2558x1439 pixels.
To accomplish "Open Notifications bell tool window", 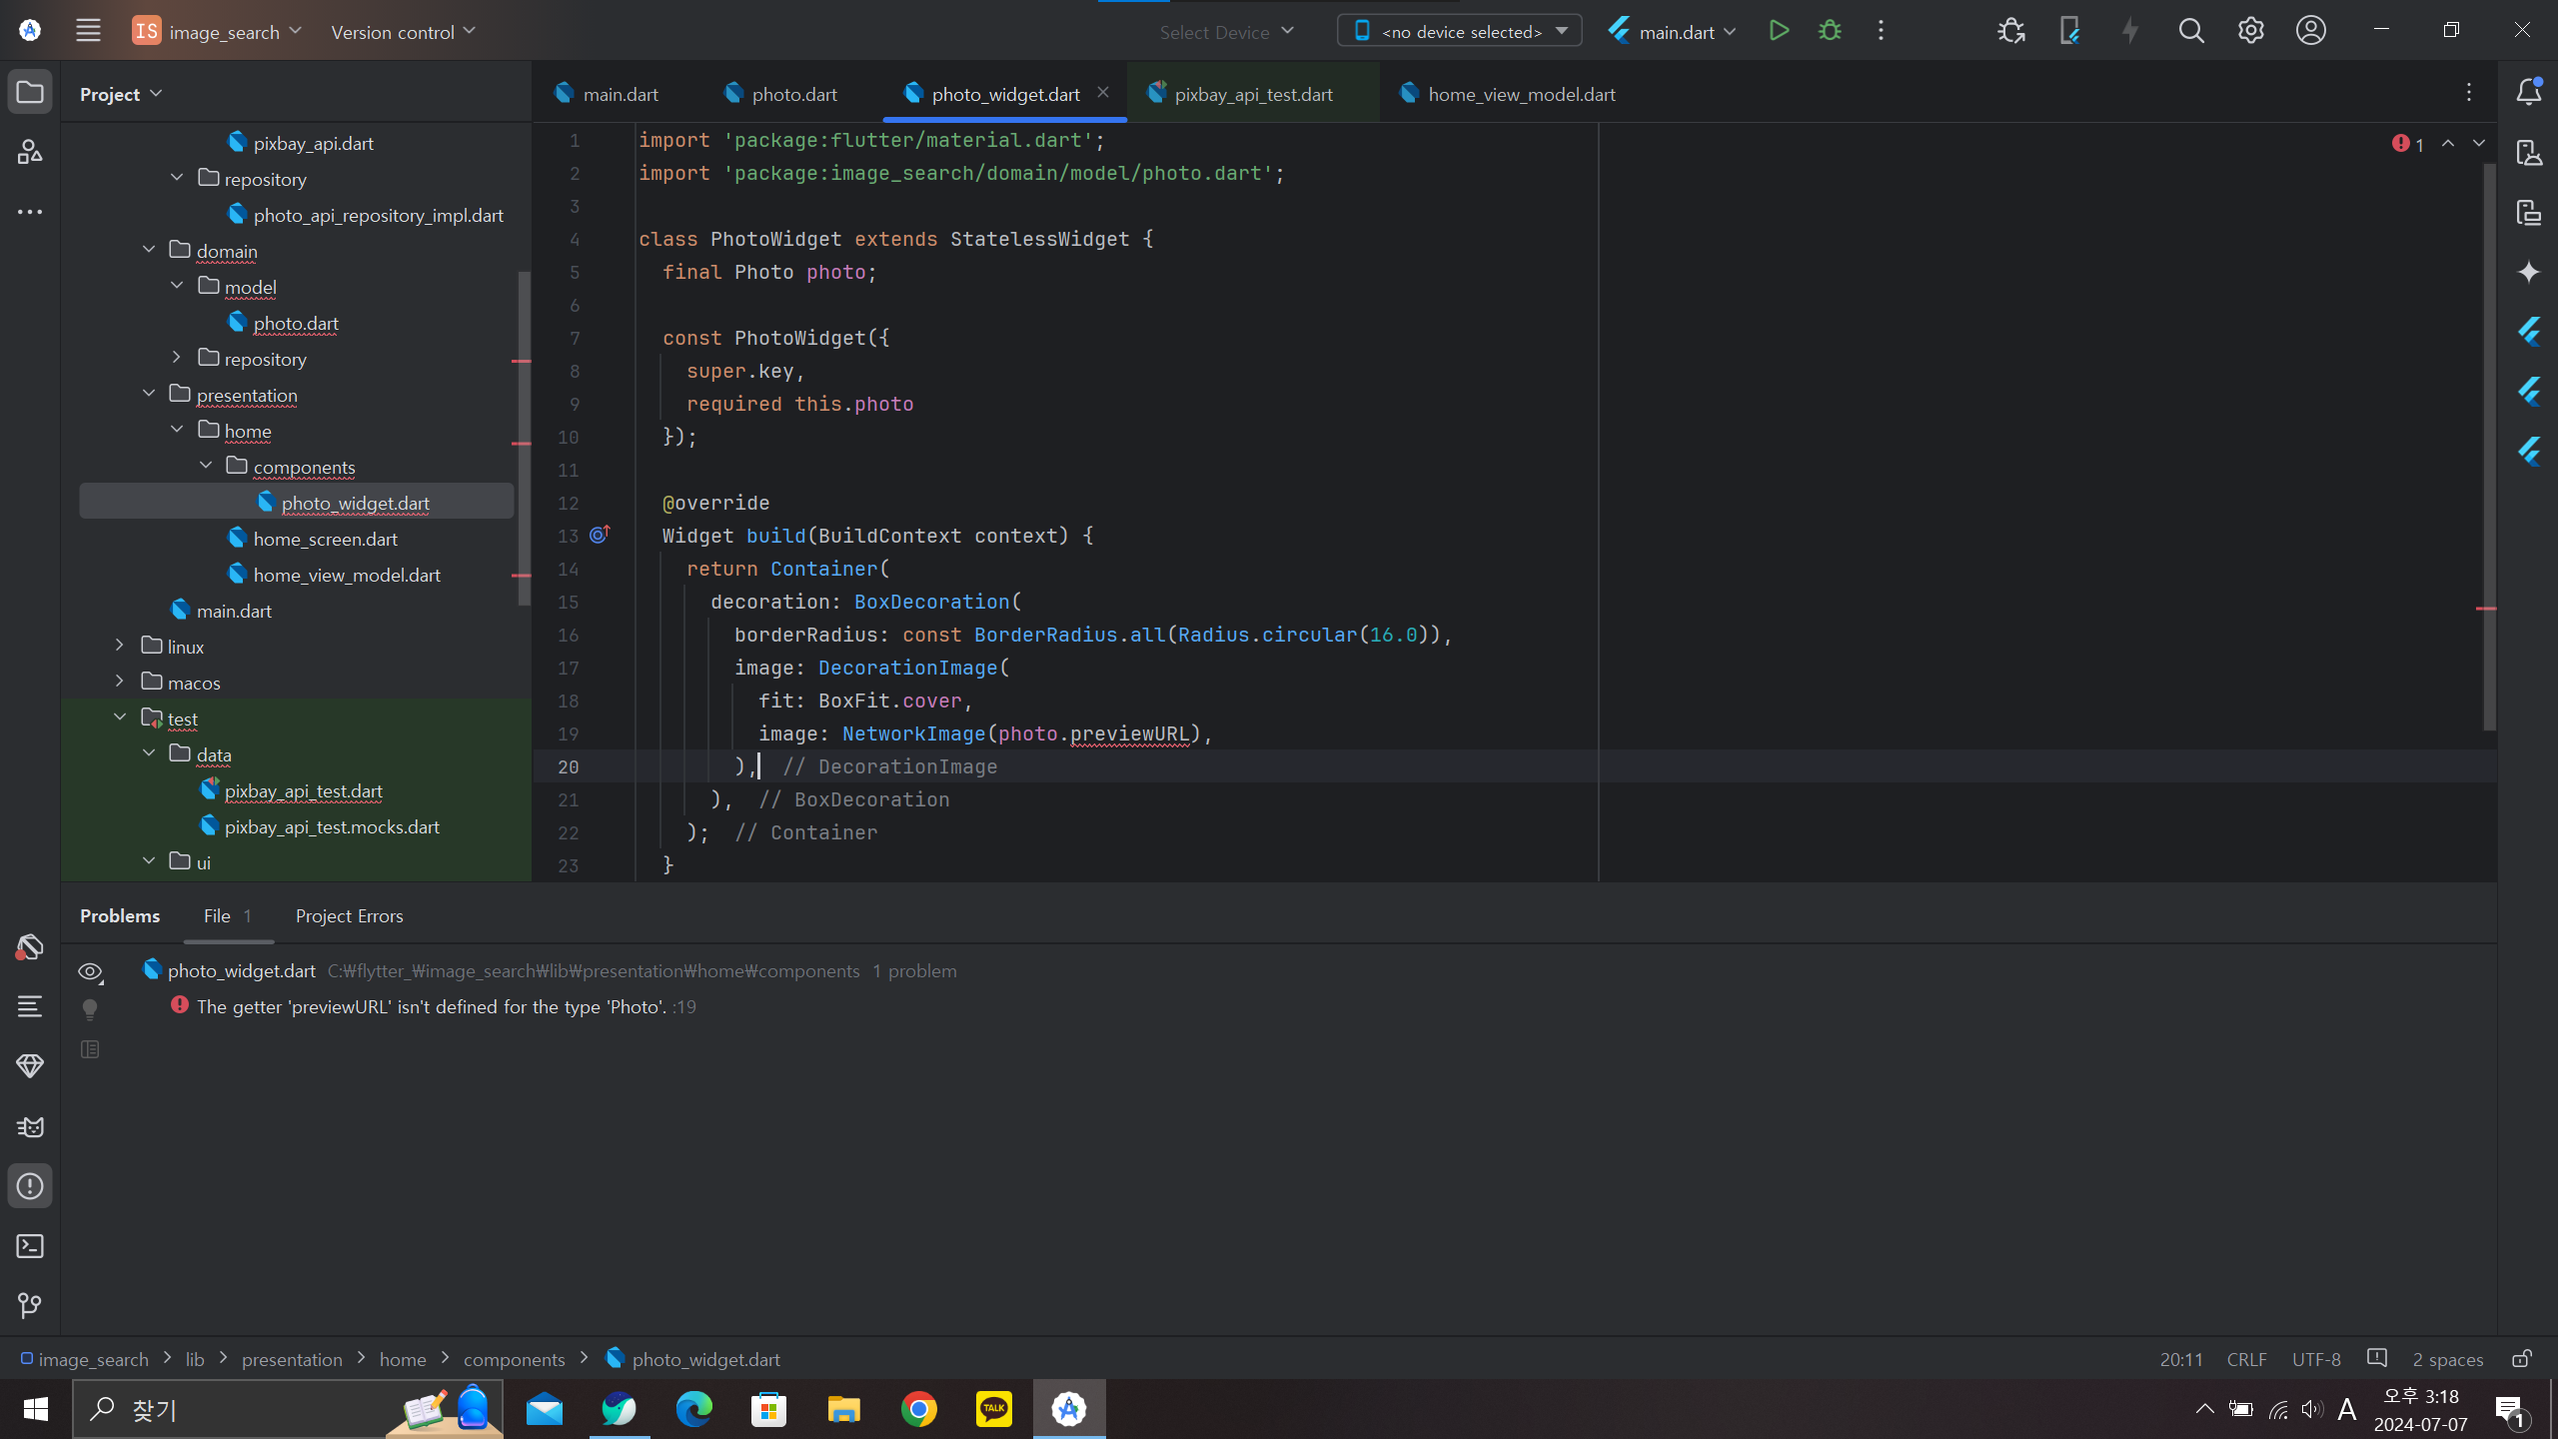I will tap(2528, 92).
